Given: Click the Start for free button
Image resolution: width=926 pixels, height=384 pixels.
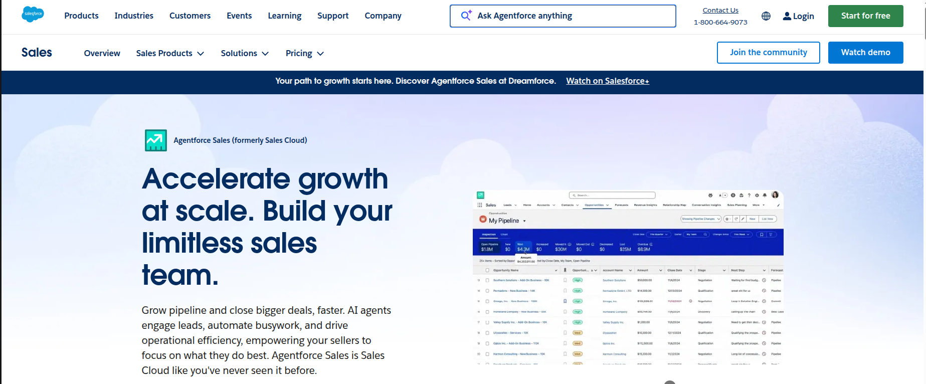Looking at the screenshot, I should pyautogui.click(x=865, y=16).
